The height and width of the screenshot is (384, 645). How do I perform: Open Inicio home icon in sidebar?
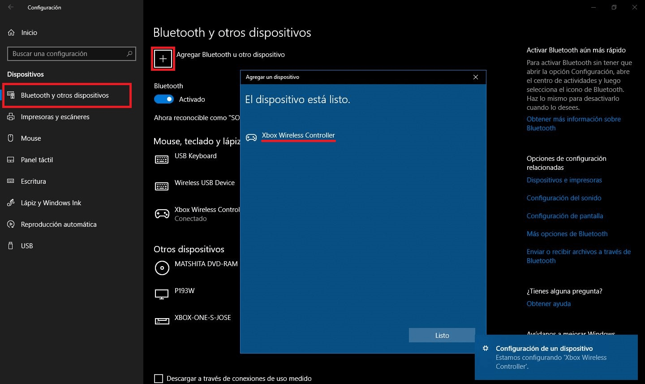point(11,33)
